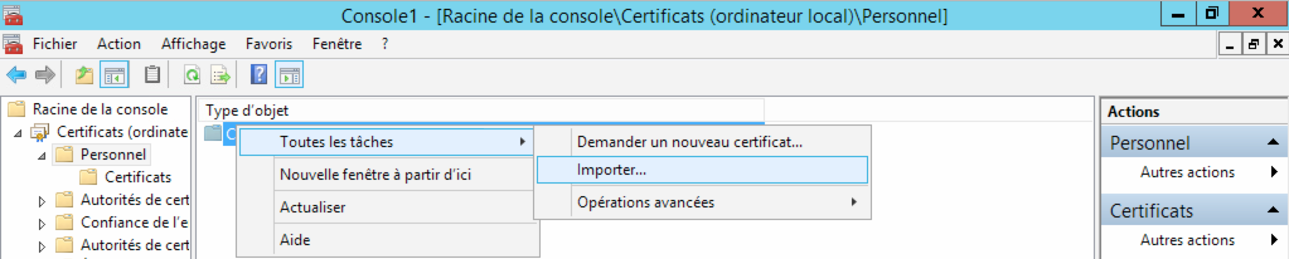
Task: Click the clipboard Paste toolbar icon
Action: coord(152,75)
